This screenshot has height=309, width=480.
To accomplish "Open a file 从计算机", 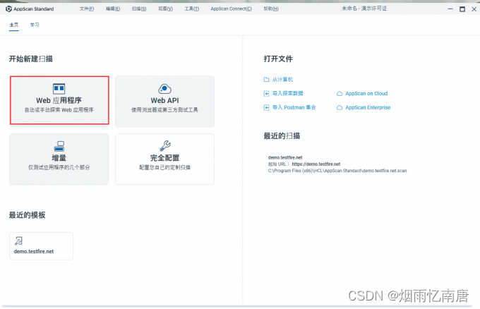I will pyautogui.click(x=282, y=80).
